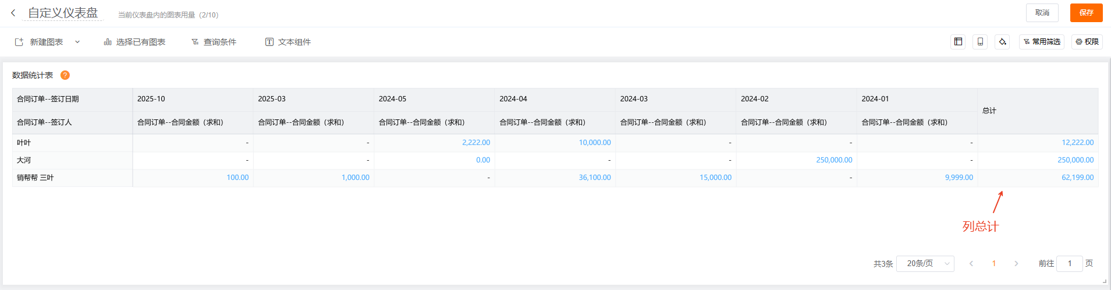Open the paint bucket theme icon
This screenshot has height=290, width=1111.
[1002, 42]
